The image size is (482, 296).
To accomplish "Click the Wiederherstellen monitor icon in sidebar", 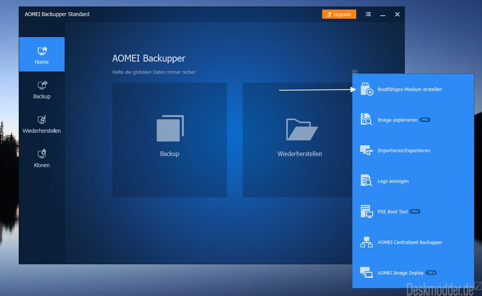I will coord(42,120).
